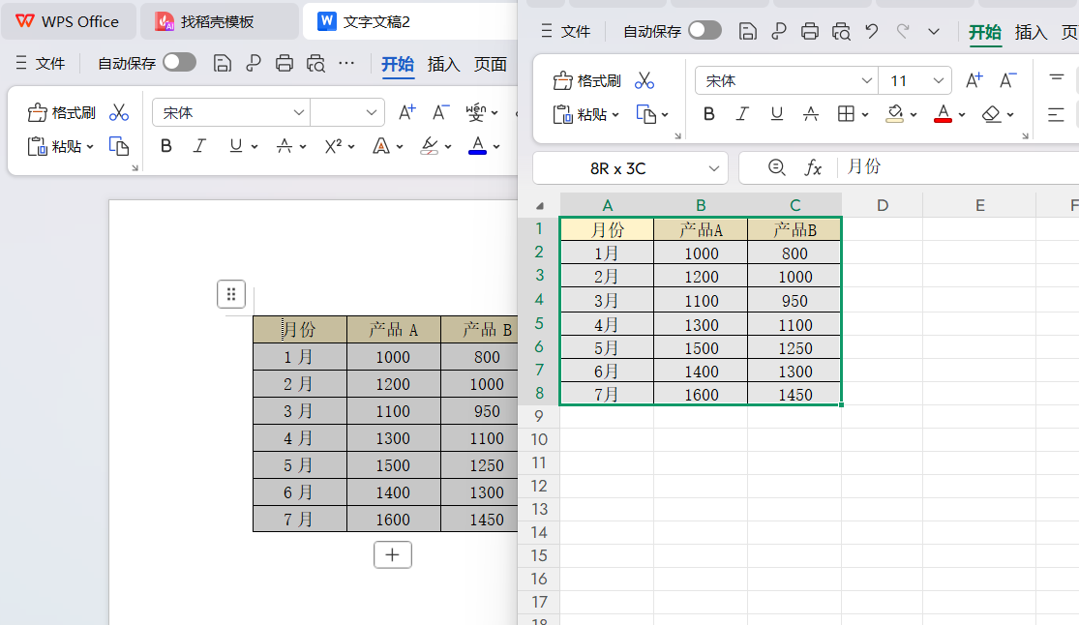Open the 宋体 font name dropdown
This screenshot has width=1079, height=625.
click(x=868, y=80)
